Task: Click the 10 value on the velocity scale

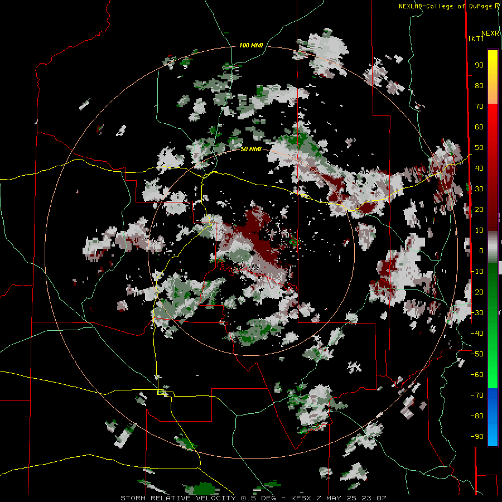Action: click(479, 230)
